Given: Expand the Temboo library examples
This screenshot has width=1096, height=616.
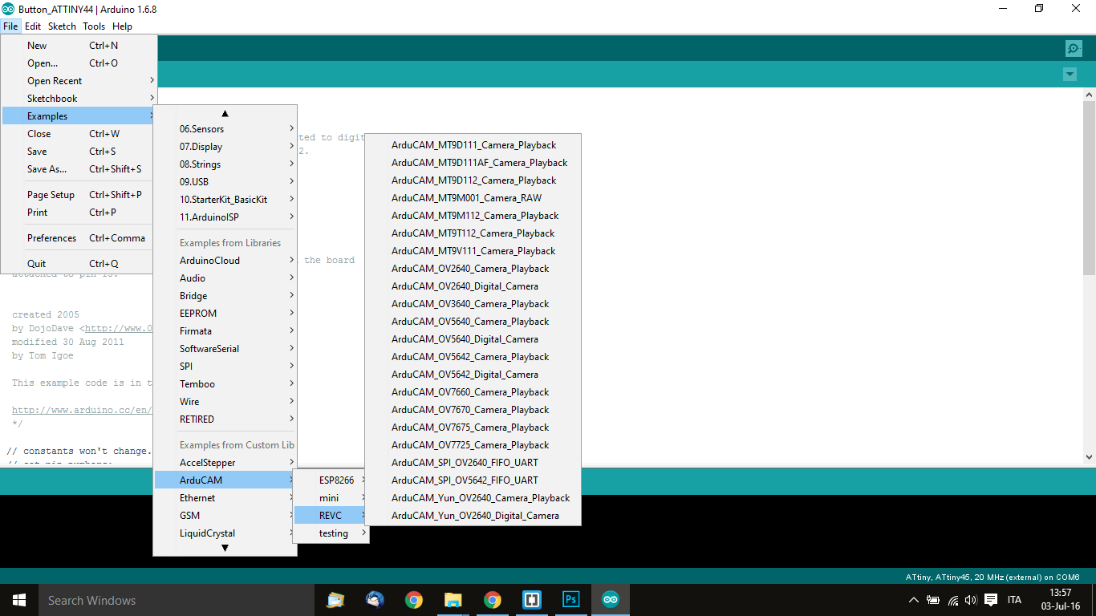Looking at the screenshot, I should [225, 384].
